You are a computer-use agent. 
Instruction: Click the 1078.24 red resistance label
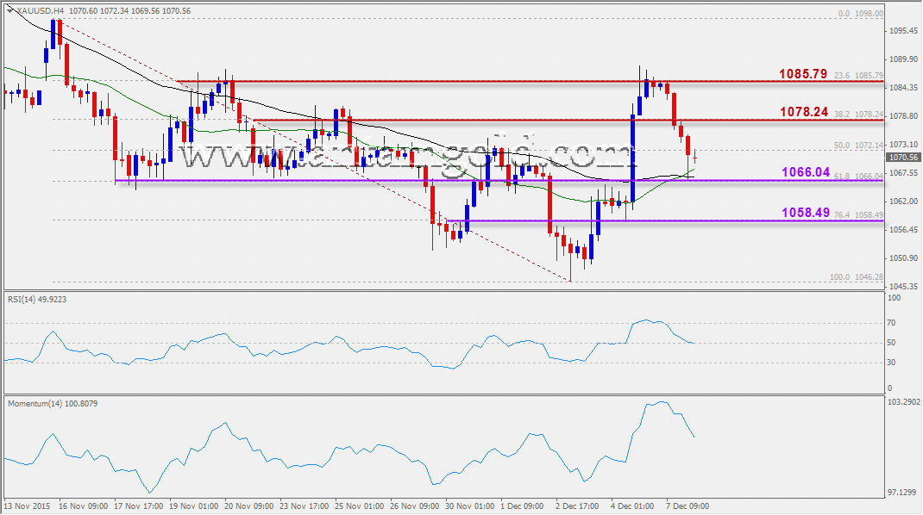click(804, 113)
